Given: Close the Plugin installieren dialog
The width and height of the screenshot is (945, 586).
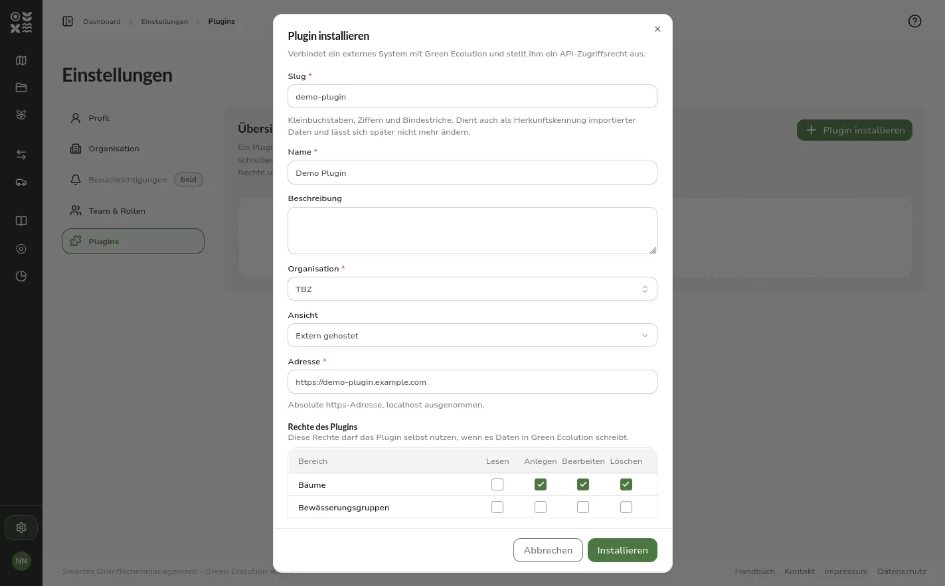Looking at the screenshot, I should pos(657,29).
